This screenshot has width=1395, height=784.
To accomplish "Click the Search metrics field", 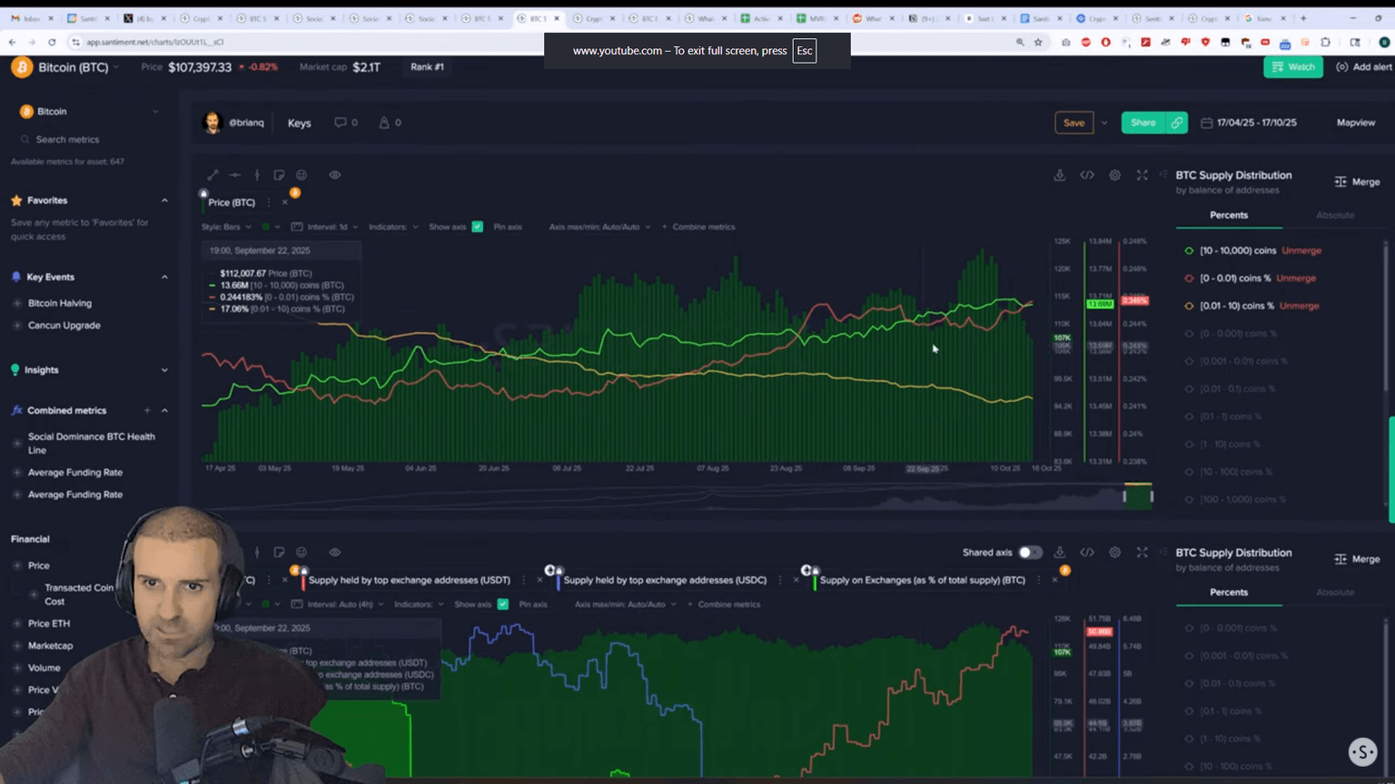I will click(x=68, y=140).
